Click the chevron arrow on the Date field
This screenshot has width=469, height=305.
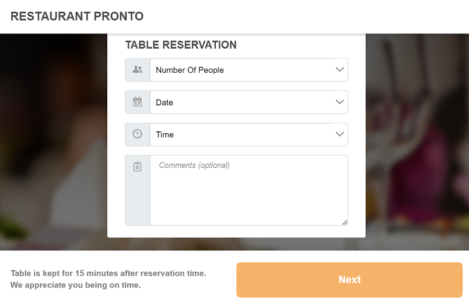point(339,102)
